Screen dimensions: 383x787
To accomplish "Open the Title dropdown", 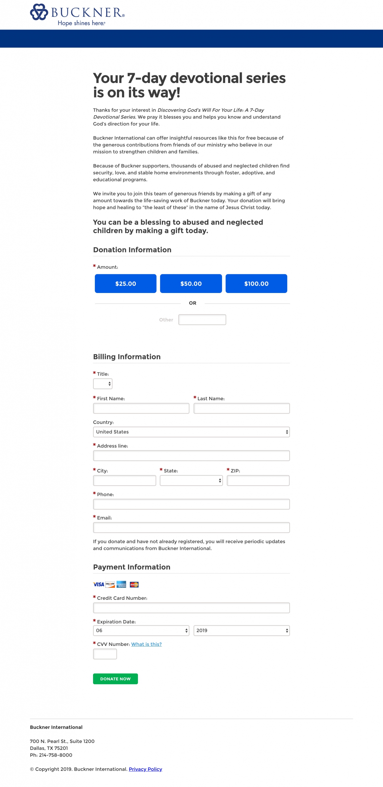I will coord(103,384).
